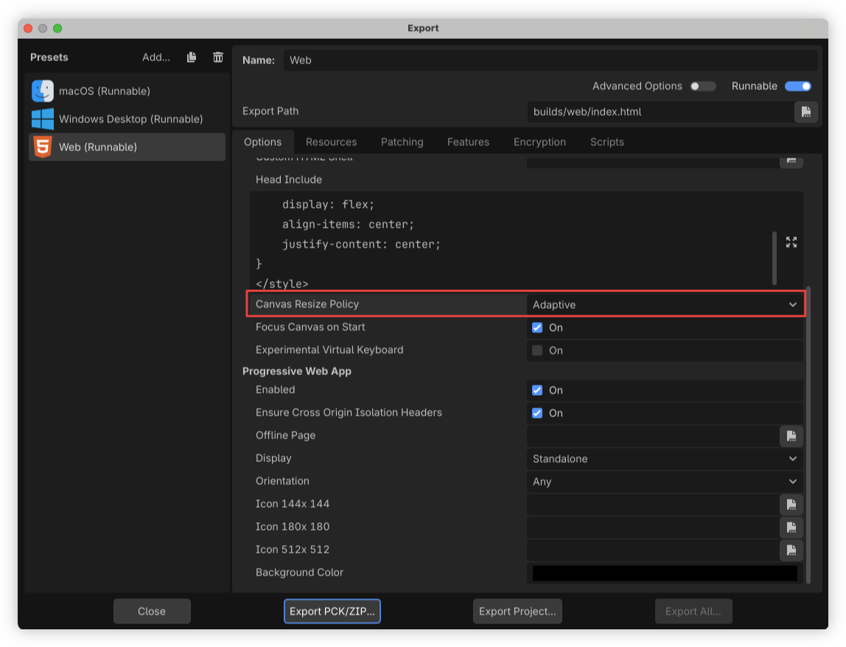Open Display Standalone dropdown

tap(665, 458)
